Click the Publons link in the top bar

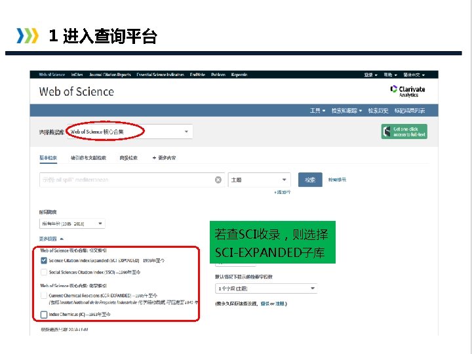(x=218, y=75)
